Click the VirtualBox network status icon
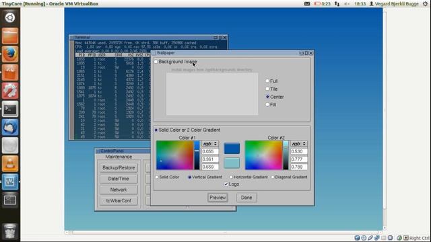The height and width of the screenshot is (242, 431). [x=377, y=238]
